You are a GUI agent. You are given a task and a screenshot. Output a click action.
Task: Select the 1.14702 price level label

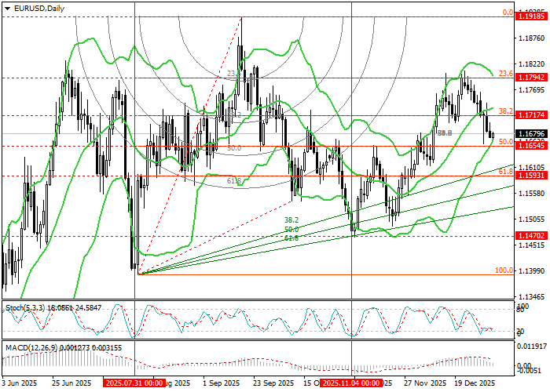[x=531, y=236]
